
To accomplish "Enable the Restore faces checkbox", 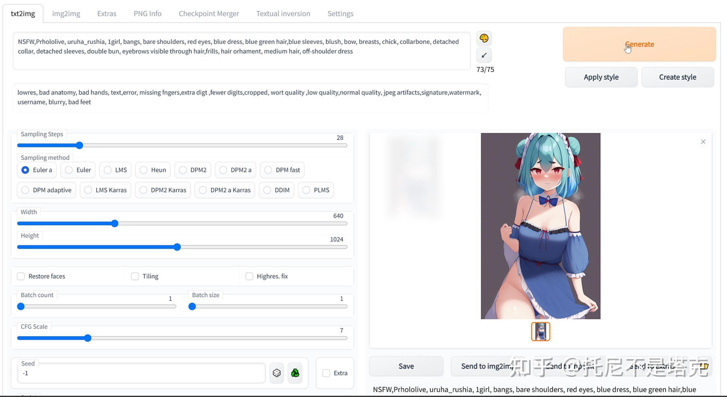I will (21, 276).
